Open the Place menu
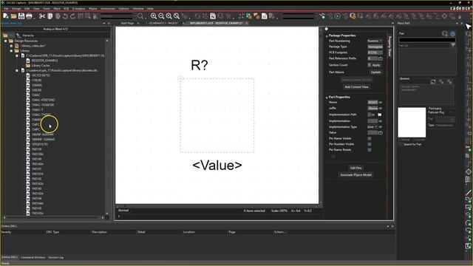The image size is (473, 266). 57,9
